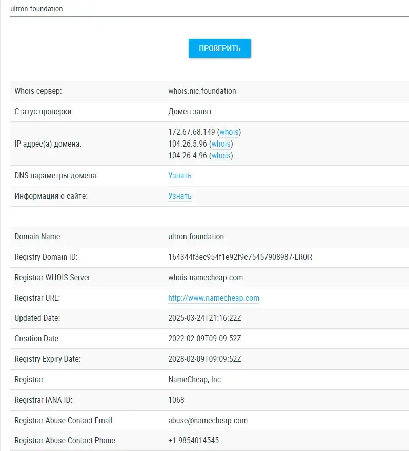This screenshot has height=451, width=409.
Task: Open whois link for 172.67.68.149
Action: tap(229, 132)
